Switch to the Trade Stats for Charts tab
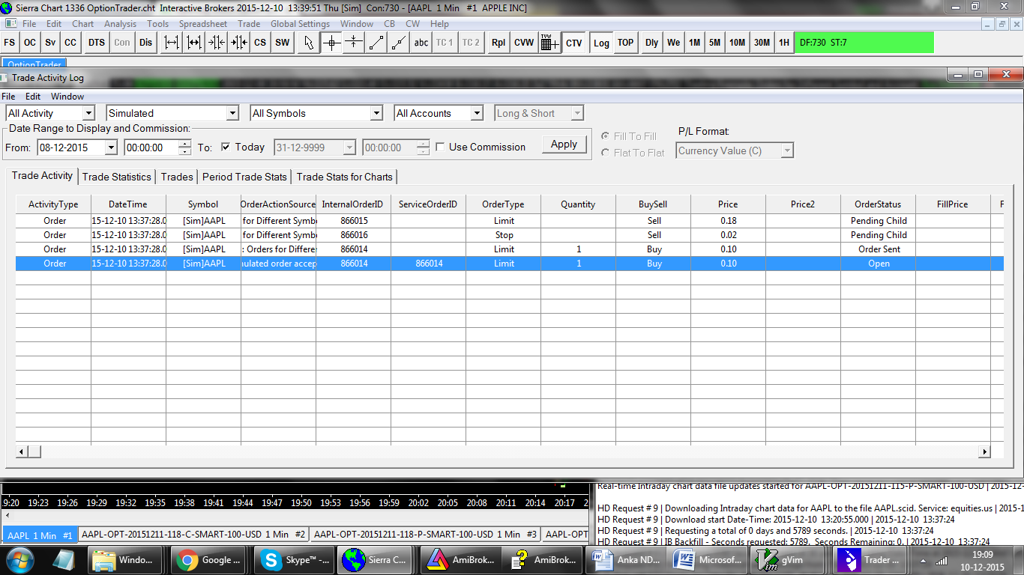The height and width of the screenshot is (575, 1024). pyautogui.click(x=345, y=177)
